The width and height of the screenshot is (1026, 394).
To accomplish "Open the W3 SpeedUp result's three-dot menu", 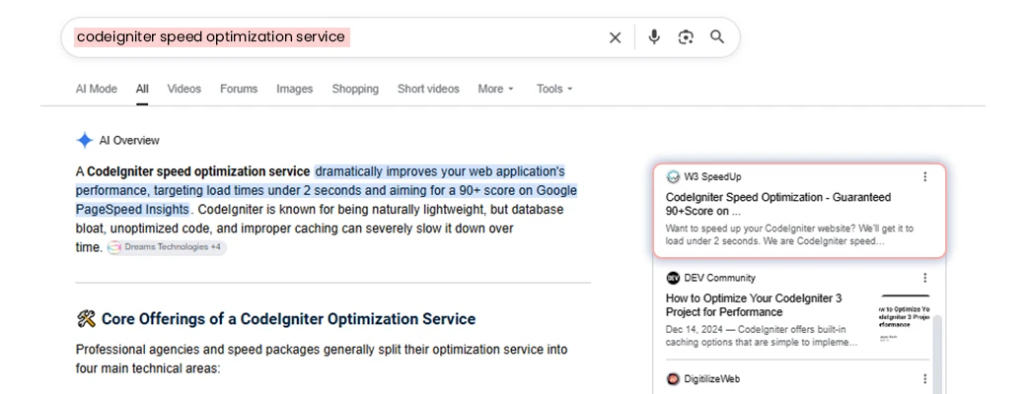I will point(924,176).
